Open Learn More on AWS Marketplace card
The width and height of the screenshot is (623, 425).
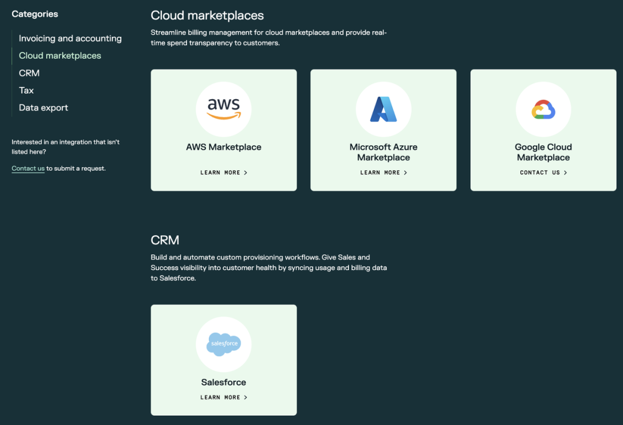(x=224, y=172)
